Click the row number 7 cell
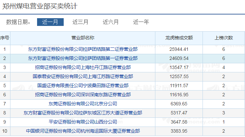 pyautogui.click(x=5, y=104)
